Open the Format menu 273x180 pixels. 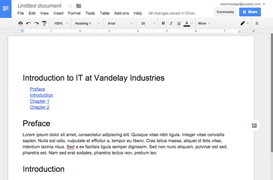(x=74, y=13)
